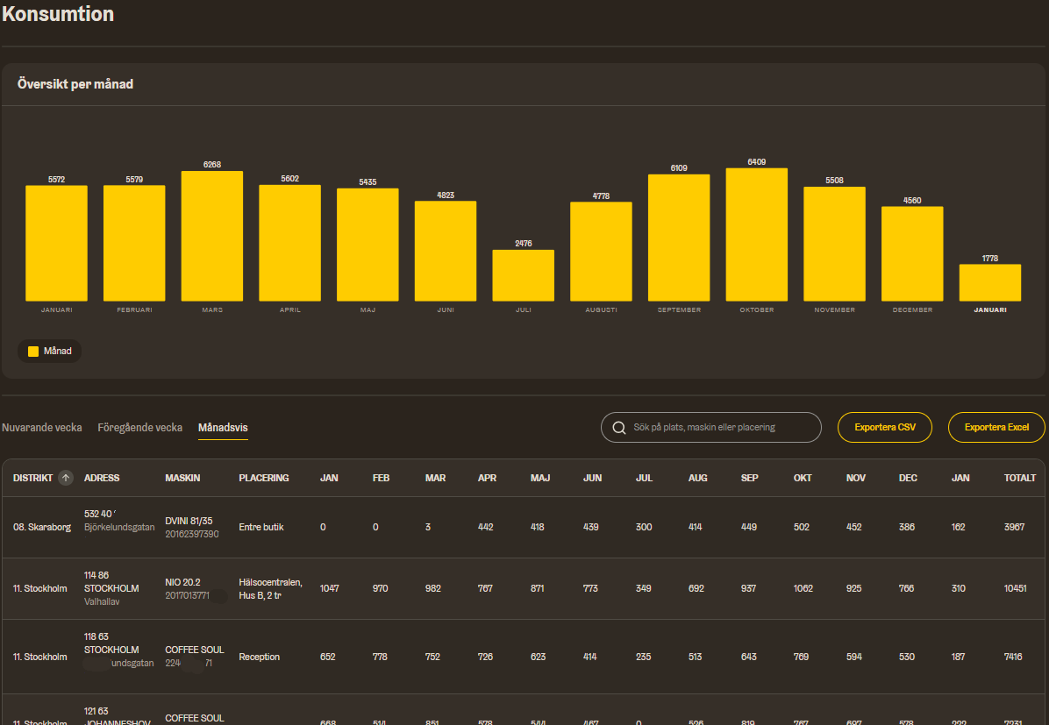Click the Mars bar showing 6268
Screen dimensions: 1049x725
coord(211,237)
